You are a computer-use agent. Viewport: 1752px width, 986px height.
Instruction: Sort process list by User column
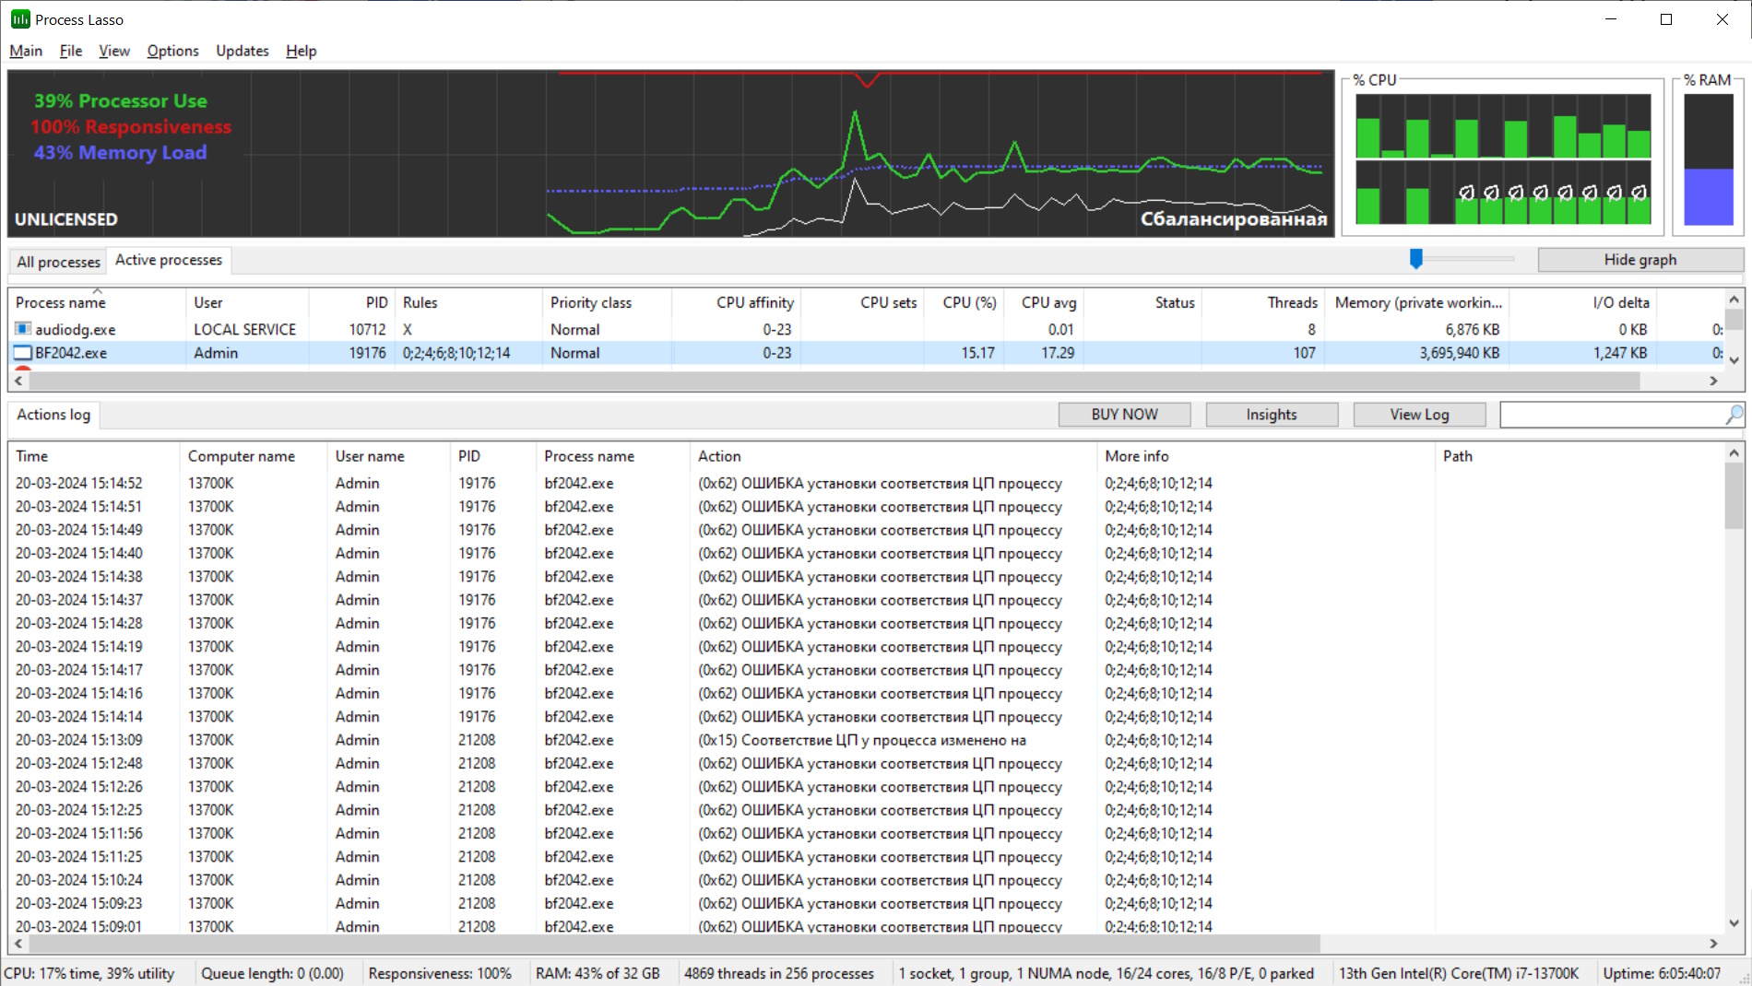[247, 302]
